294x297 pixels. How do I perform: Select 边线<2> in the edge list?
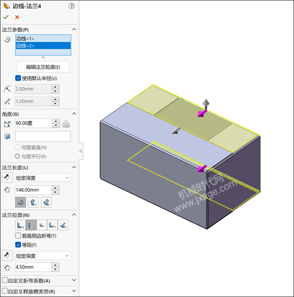[x=43, y=46]
